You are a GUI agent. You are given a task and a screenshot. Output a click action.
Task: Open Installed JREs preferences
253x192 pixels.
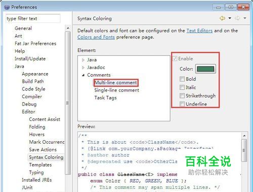[x=37, y=180]
